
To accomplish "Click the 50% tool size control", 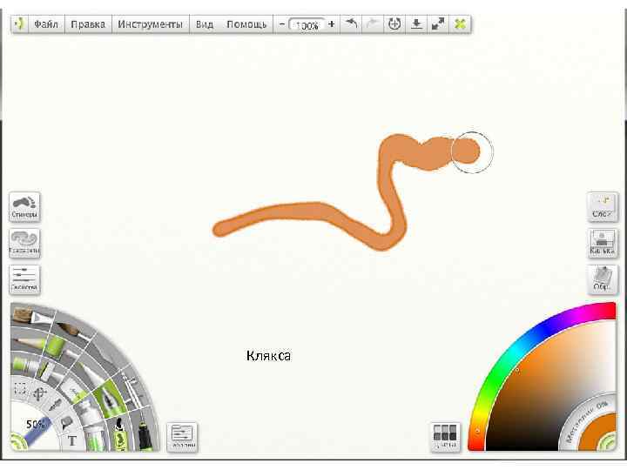I will pyautogui.click(x=36, y=427).
